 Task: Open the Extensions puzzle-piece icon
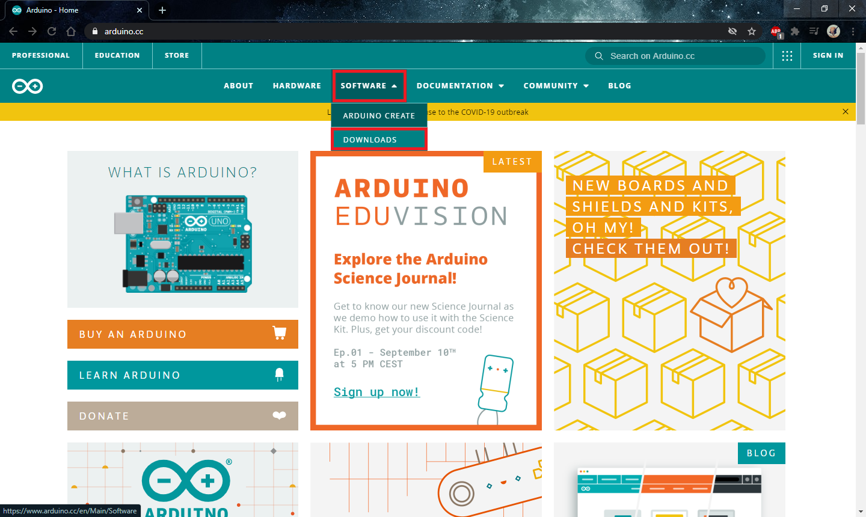coord(795,31)
